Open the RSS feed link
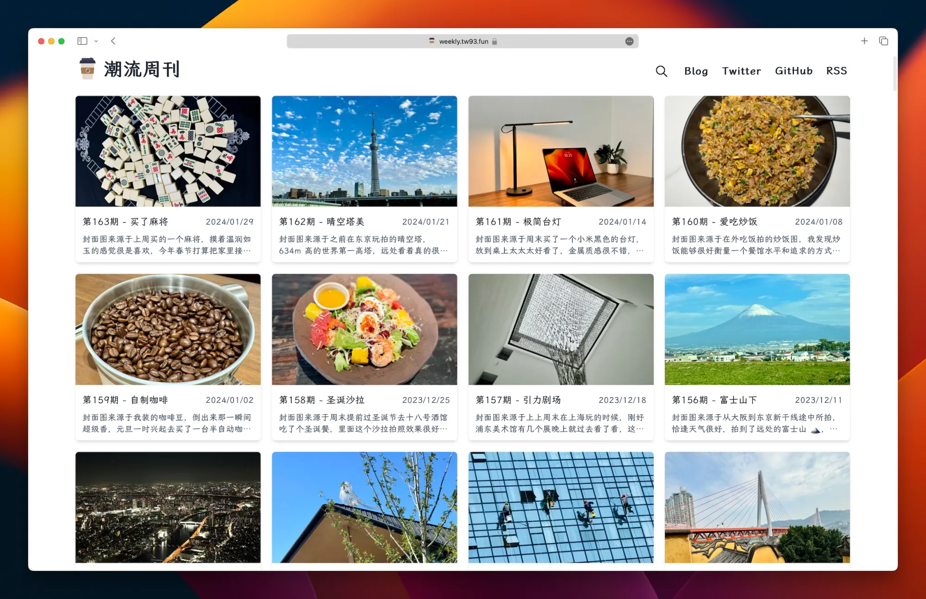Image resolution: width=926 pixels, height=599 pixels. tap(836, 71)
